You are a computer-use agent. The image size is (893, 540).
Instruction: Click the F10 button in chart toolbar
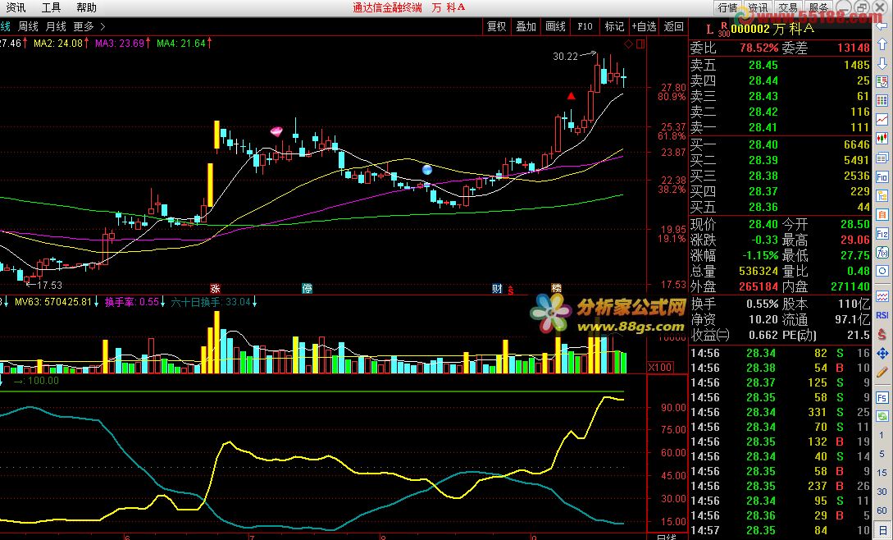coord(585,26)
